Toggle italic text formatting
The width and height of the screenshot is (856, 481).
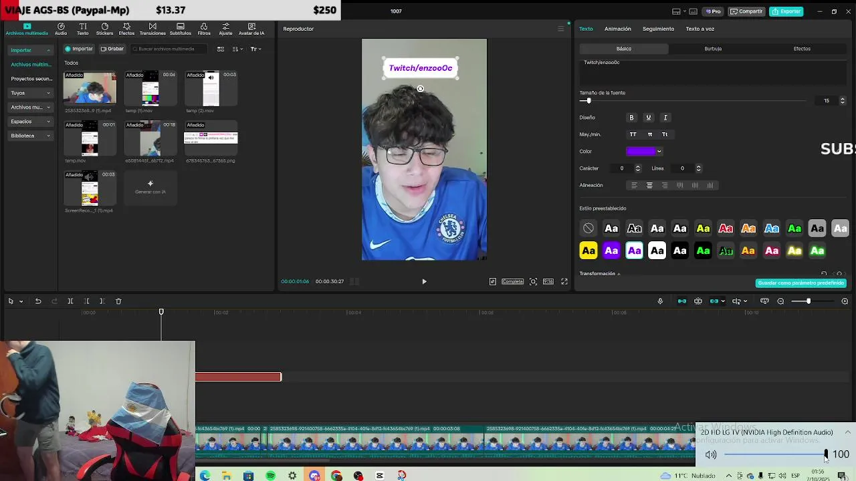665,118
